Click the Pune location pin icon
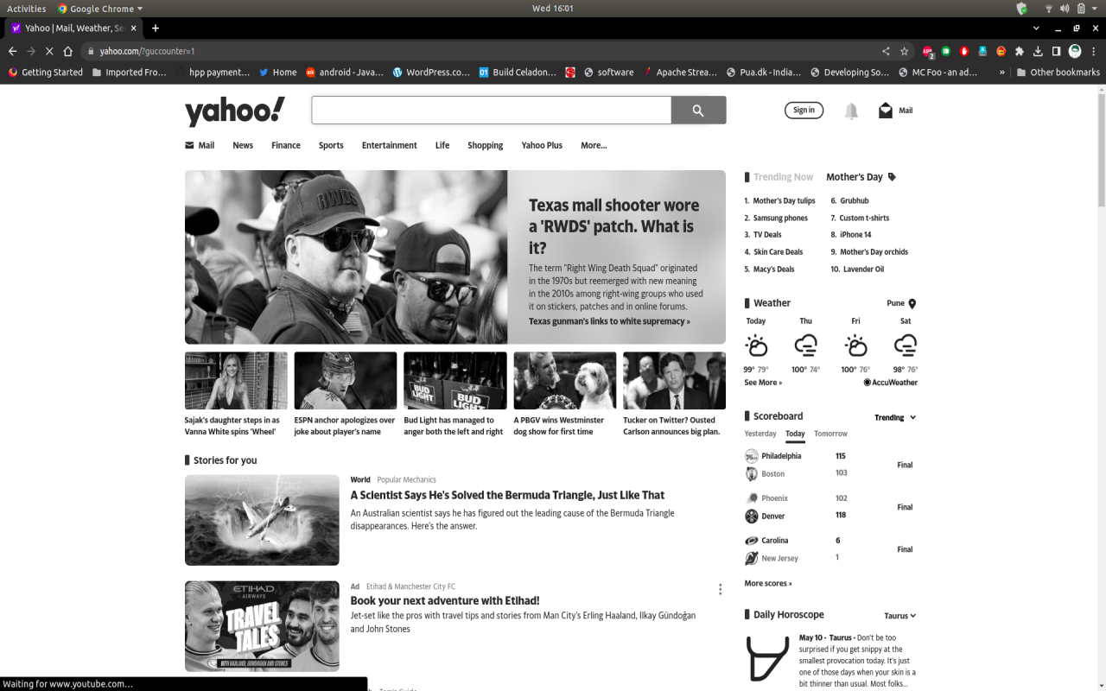This screenshot has height=691, width=1106. (912, 302)
